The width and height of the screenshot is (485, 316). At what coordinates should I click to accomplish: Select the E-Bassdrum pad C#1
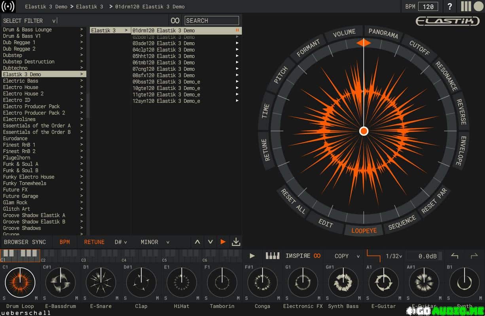coord(61,282)
